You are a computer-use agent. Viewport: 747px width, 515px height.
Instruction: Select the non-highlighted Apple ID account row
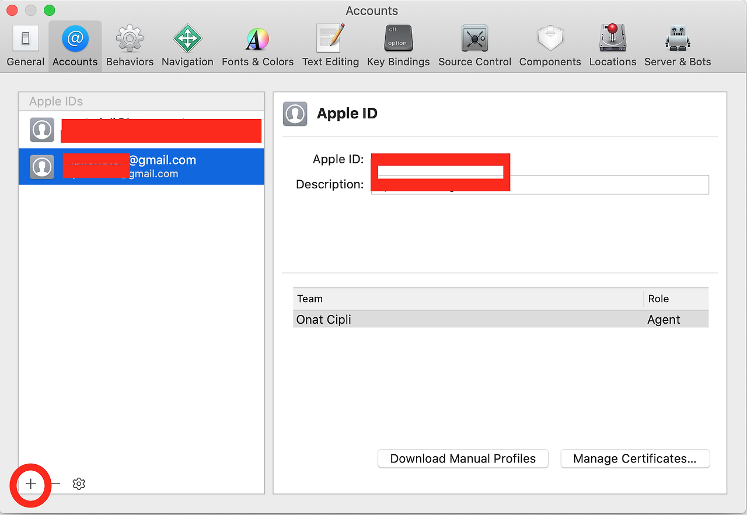141,129
